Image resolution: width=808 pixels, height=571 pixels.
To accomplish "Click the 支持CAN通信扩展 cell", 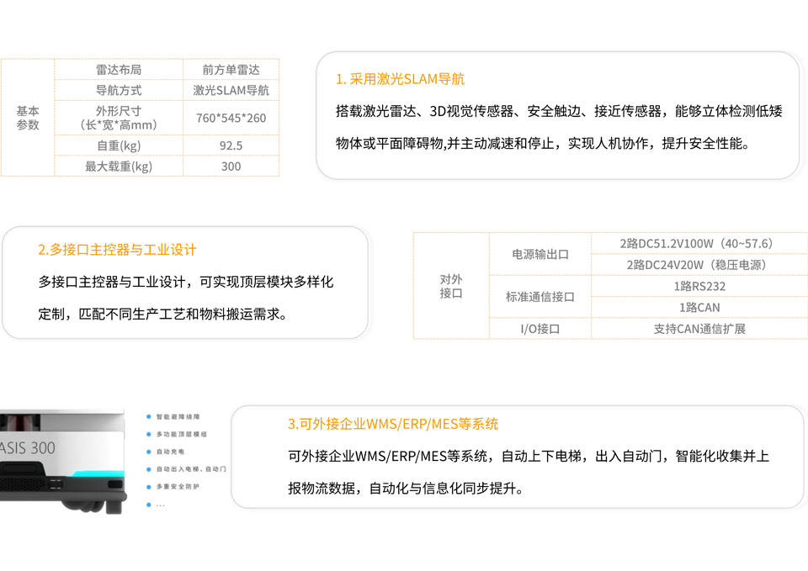I will pos(699,329).
